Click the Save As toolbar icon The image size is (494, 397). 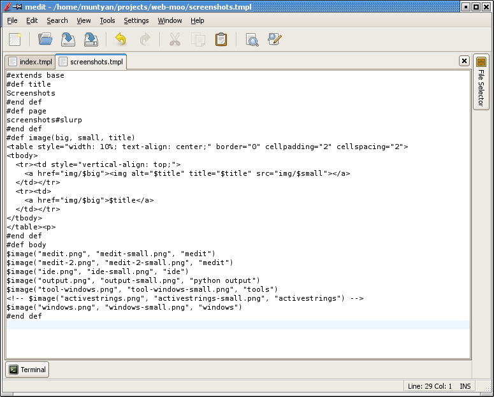tap(91, 40)
